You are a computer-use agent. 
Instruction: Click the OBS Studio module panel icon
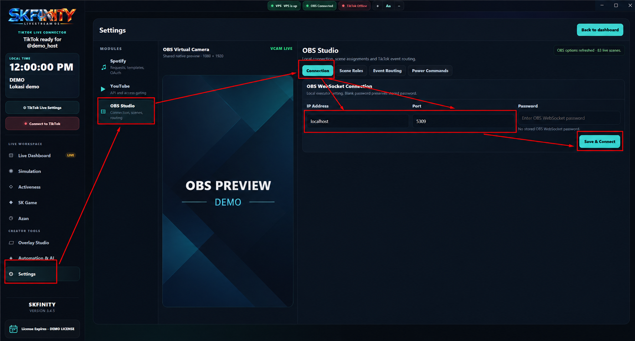[103, 111]
